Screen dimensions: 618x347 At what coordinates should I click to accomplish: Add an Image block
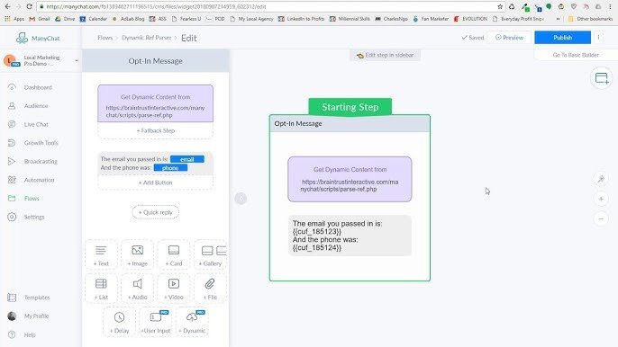[x=137, y=255]
